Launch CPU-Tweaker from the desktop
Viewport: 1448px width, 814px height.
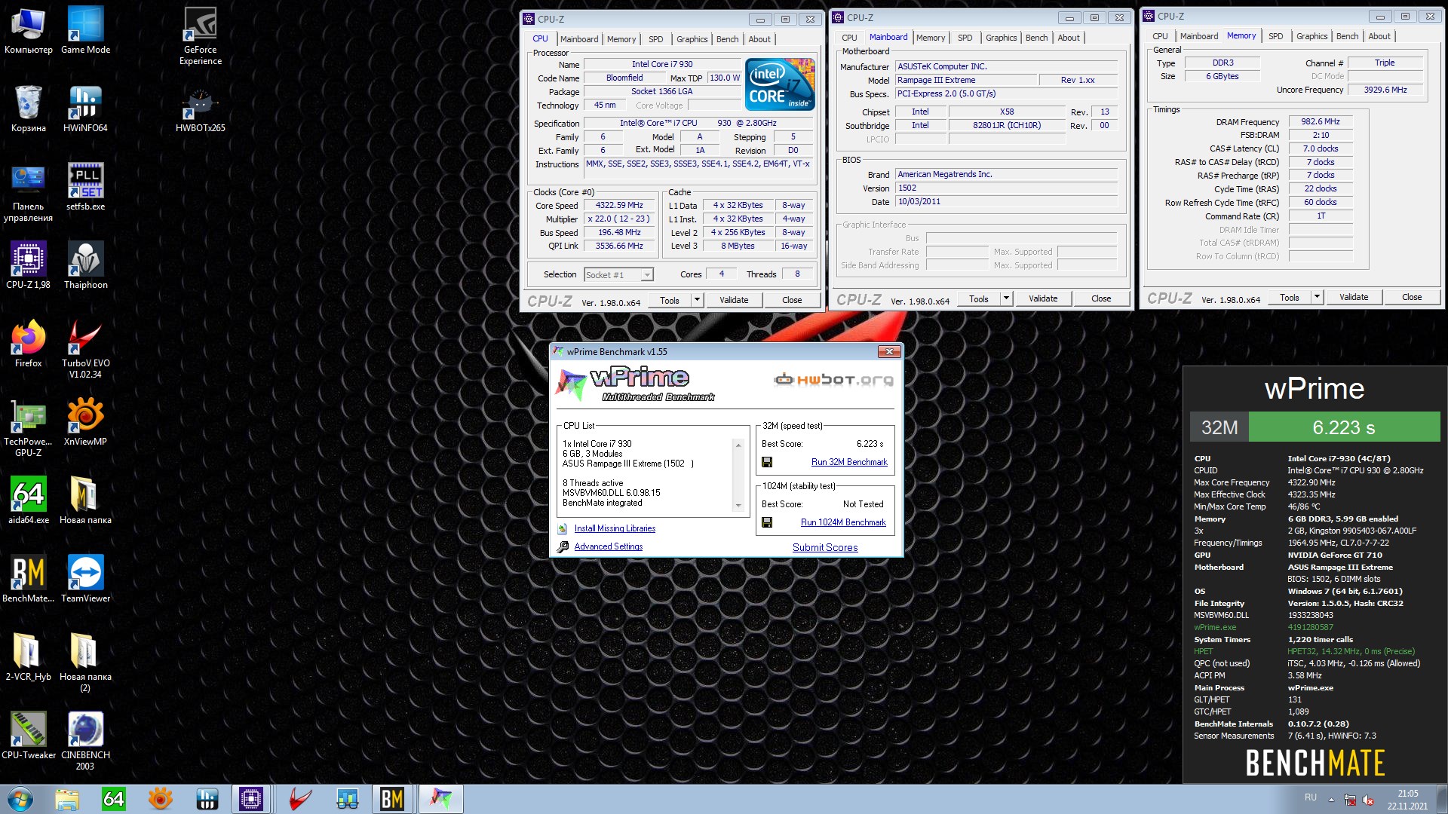click(28, 736)
